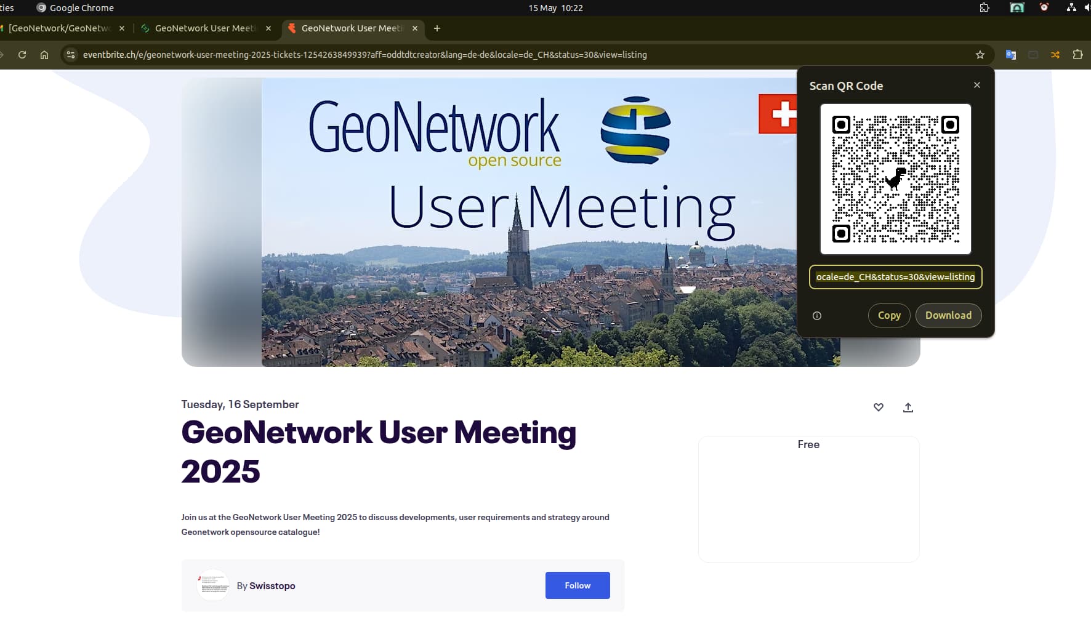This screenshot has width=1091, height=626.
Task: Open the network status tray icon
Action: (x=1071, y=7)
